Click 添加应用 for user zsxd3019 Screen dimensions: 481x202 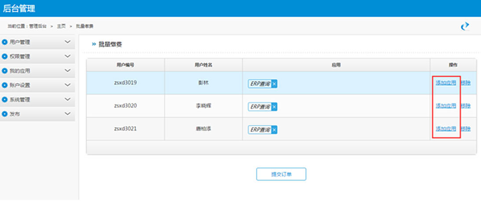pyautogui.click(x=445, y=82)
